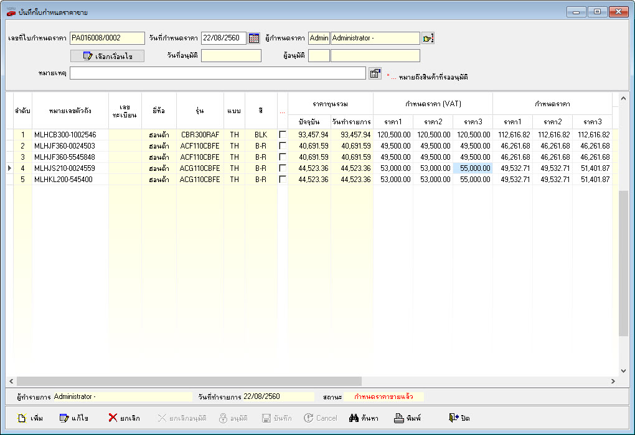Click the price date field 22/08/2560
The image size is (635, 435).
coord(223,38)
